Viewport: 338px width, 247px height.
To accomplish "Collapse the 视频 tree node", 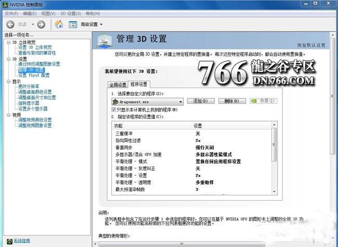I will 9,115.
